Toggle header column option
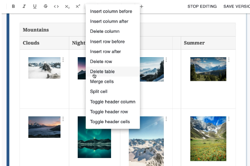Viewport: 250px width, 166px height. coord(113,102)
